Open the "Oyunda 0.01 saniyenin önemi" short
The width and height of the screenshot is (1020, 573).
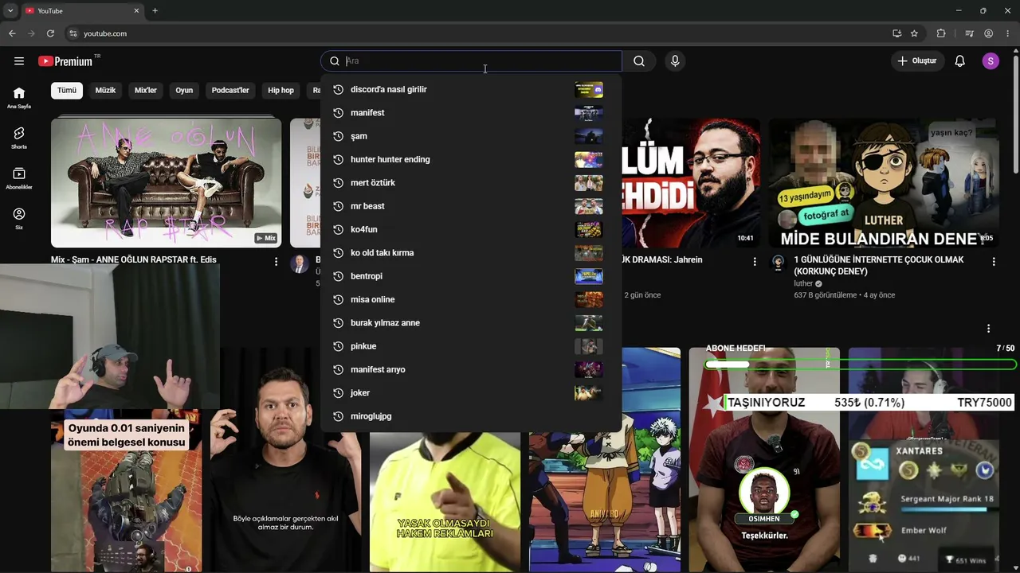(x=126, y=491)
